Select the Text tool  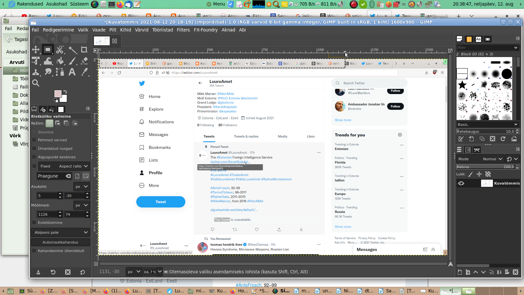tap(72, 72)
